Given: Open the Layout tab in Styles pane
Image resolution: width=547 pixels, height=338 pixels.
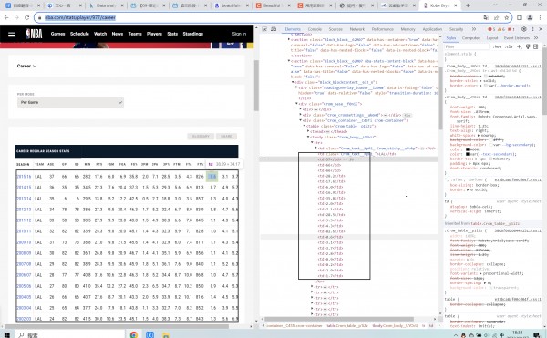Looking at the screenshot, I should (492, 37).
